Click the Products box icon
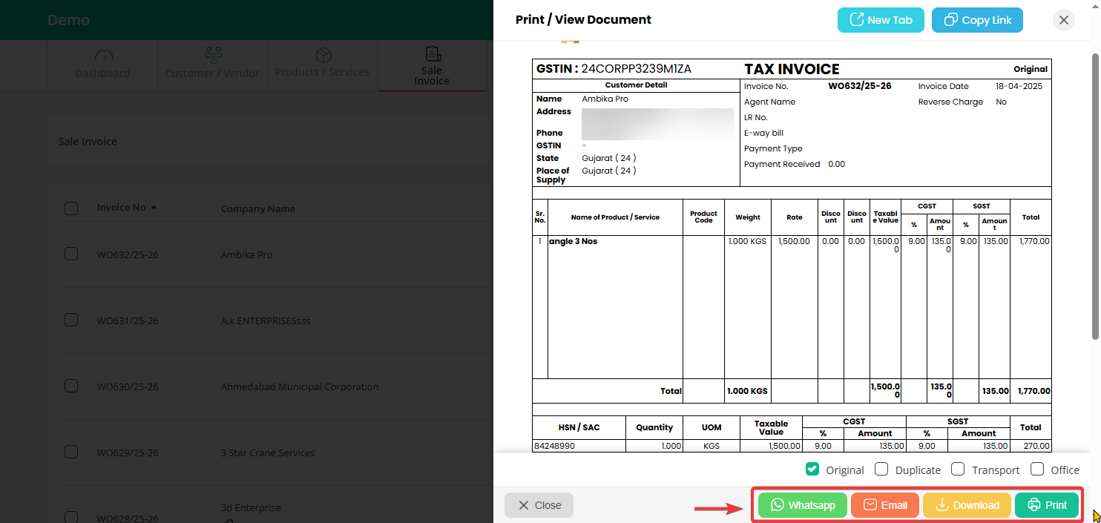The image size is (1101, 523). (323, 56)
